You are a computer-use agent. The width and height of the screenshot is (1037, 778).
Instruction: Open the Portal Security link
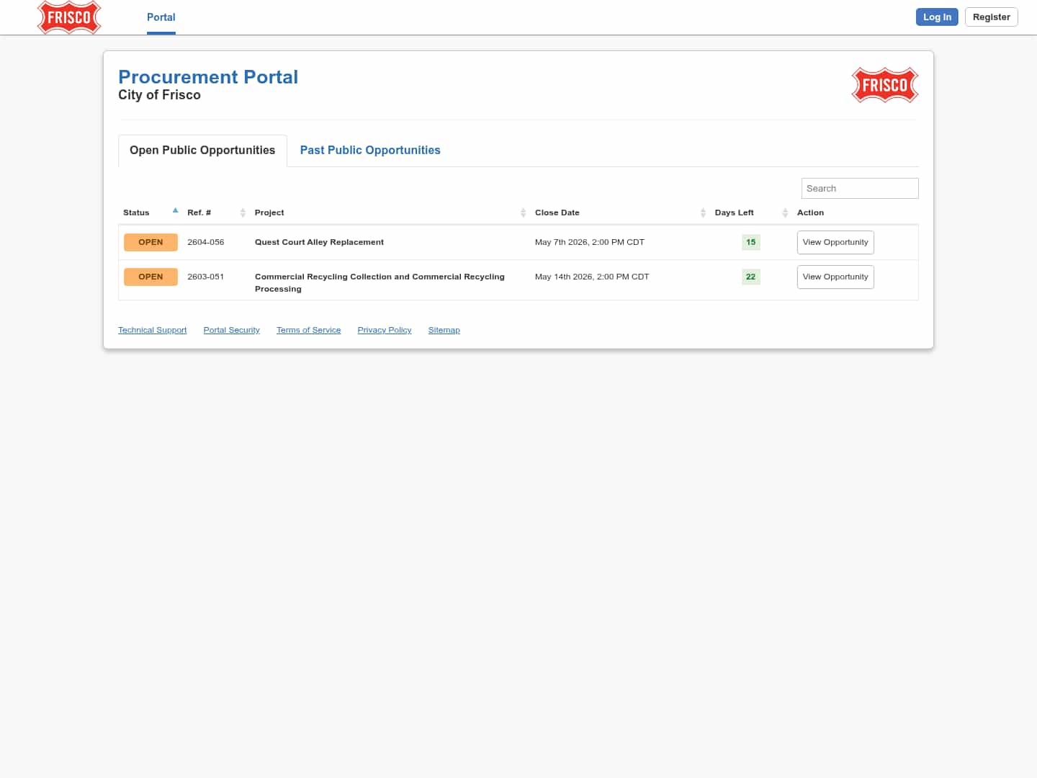pyautogui.click(x=231, y=330)
